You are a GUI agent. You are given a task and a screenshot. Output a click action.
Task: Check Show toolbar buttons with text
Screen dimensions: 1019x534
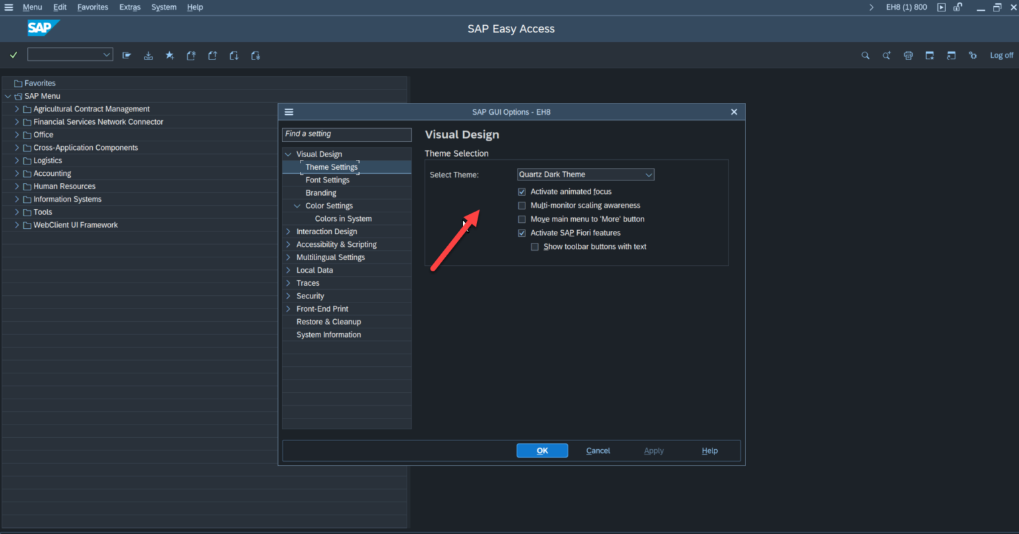pyautogui.click(x=535, y=247)
